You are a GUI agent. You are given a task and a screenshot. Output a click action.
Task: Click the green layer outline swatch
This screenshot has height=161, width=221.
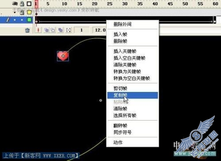[29, 20]
